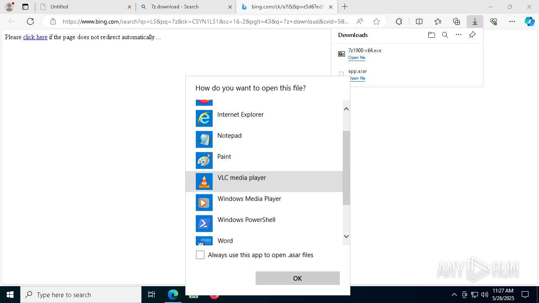Open the volume control in tray
539x303 pixels.
tap(484, 295)
